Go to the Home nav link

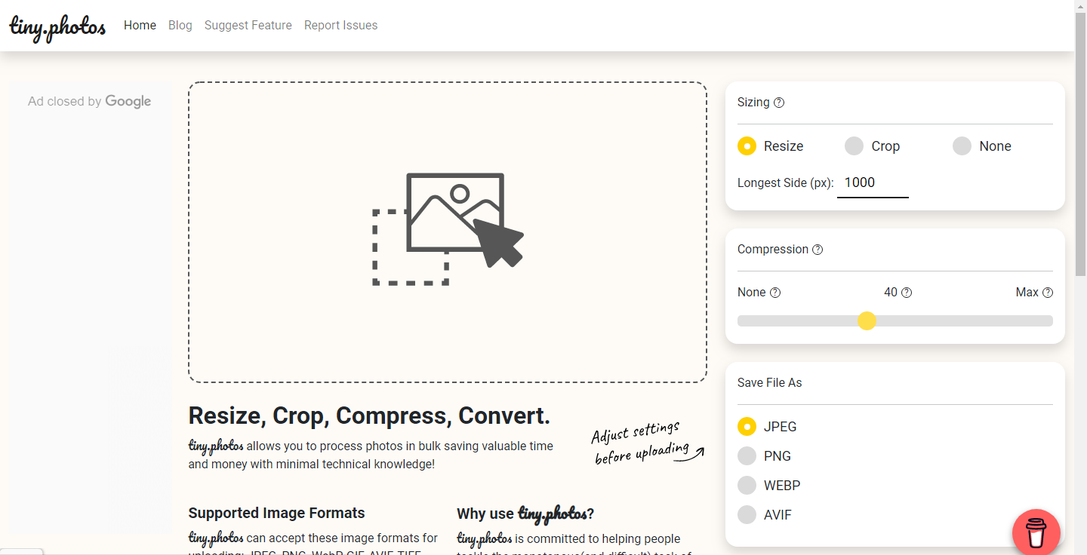click(140, 26)
